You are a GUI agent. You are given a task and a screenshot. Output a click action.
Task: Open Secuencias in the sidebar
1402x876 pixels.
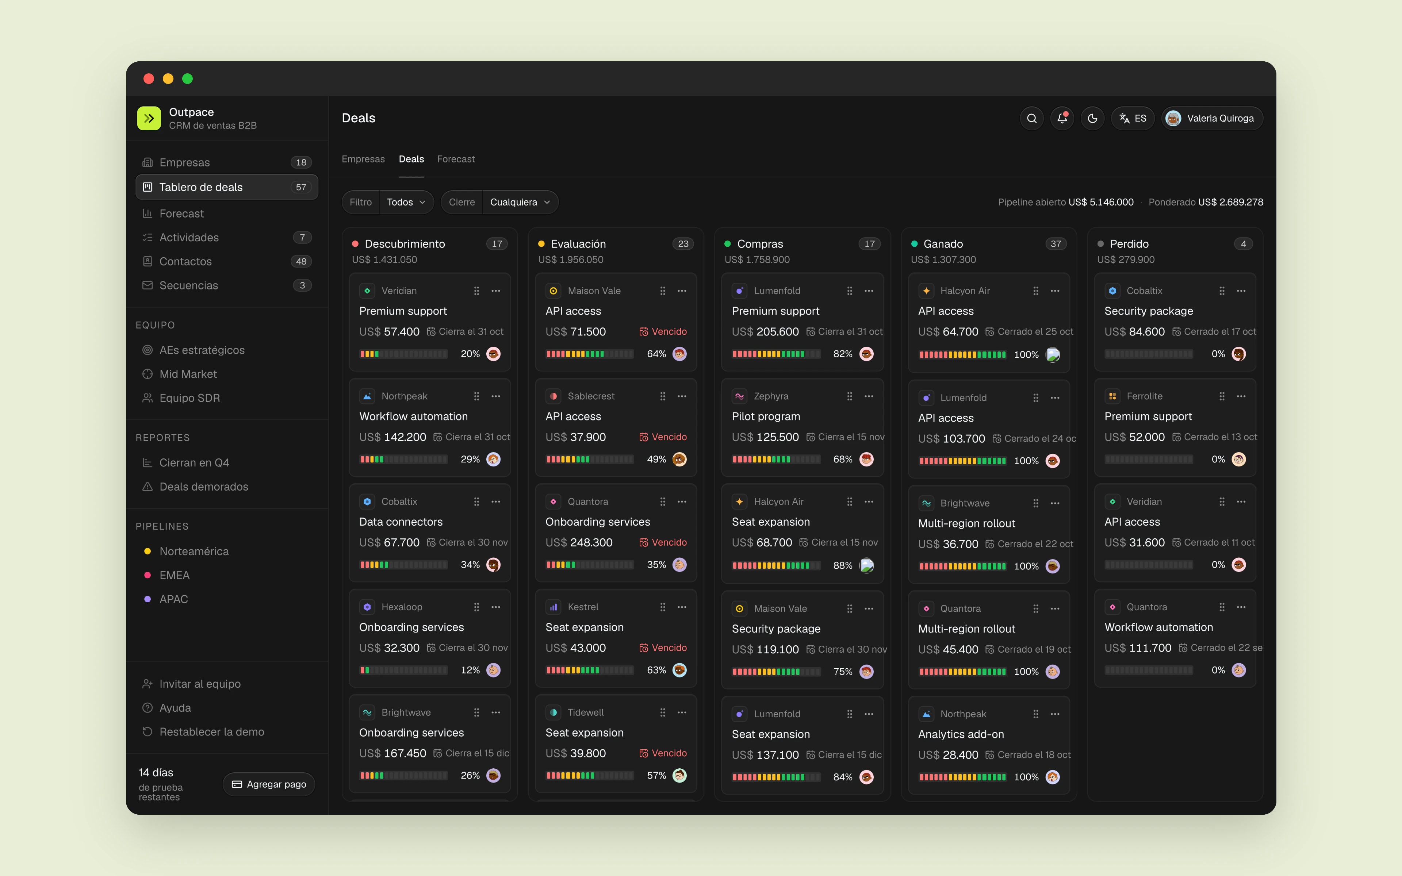coord(226,286)
